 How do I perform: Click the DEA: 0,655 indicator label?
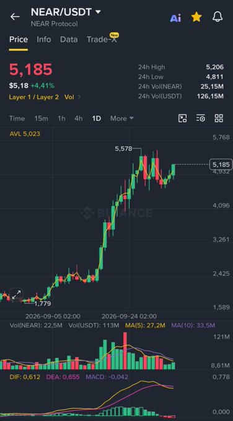[x=63, y=377]
